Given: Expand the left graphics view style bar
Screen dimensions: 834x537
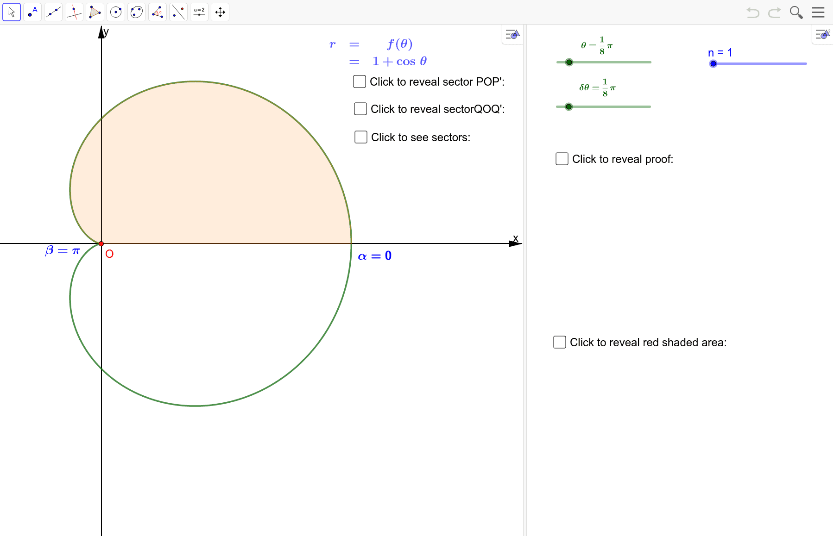Looking at the screenshot, I should (x=512, y=35).
